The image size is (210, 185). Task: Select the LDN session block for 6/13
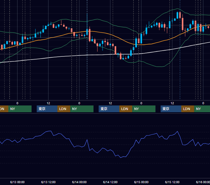point(64,109)
